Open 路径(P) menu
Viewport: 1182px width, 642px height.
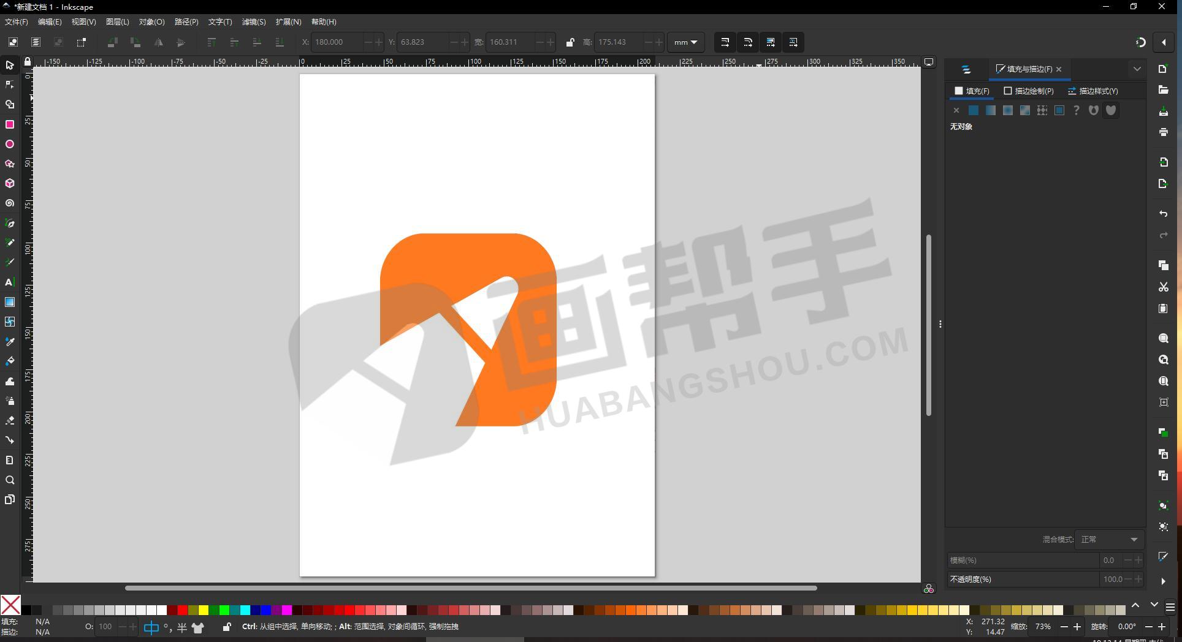186,22
